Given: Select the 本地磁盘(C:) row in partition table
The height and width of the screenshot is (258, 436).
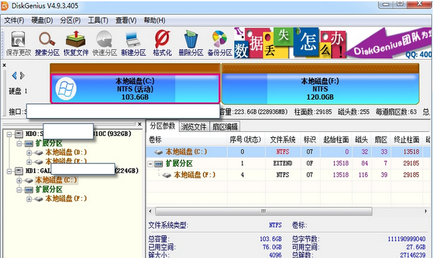Looking at the screenshot, I should tap(288, 152).
